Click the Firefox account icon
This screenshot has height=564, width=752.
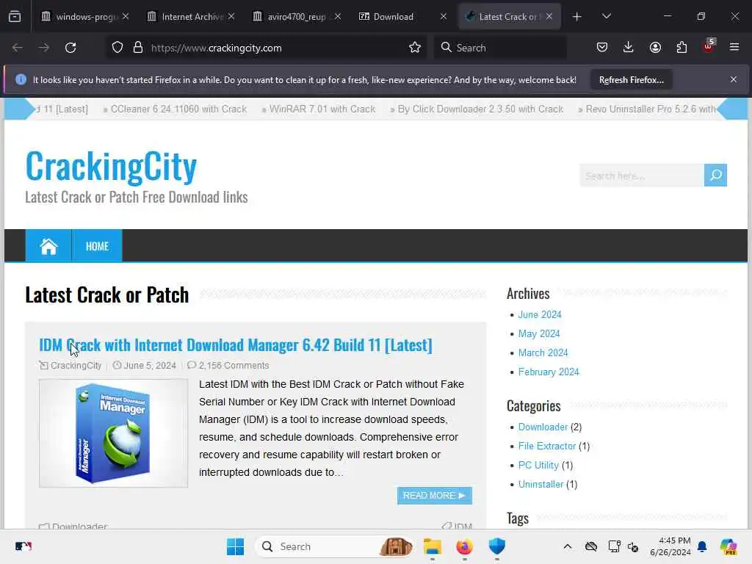pyautogui.click(x=655, y=48)
